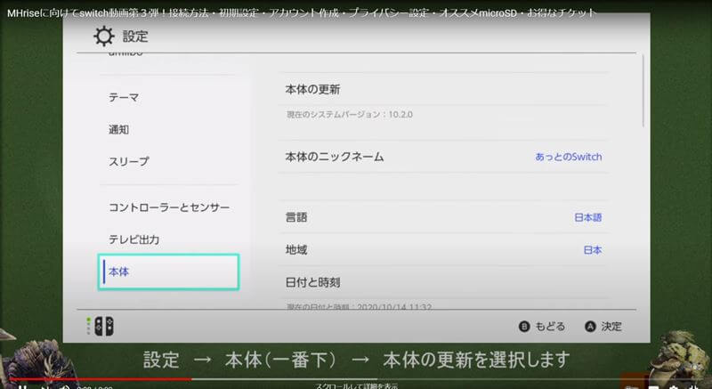Click the 設定 header title
The height and width of the screenshot is (389, 712).
point(135,36)
